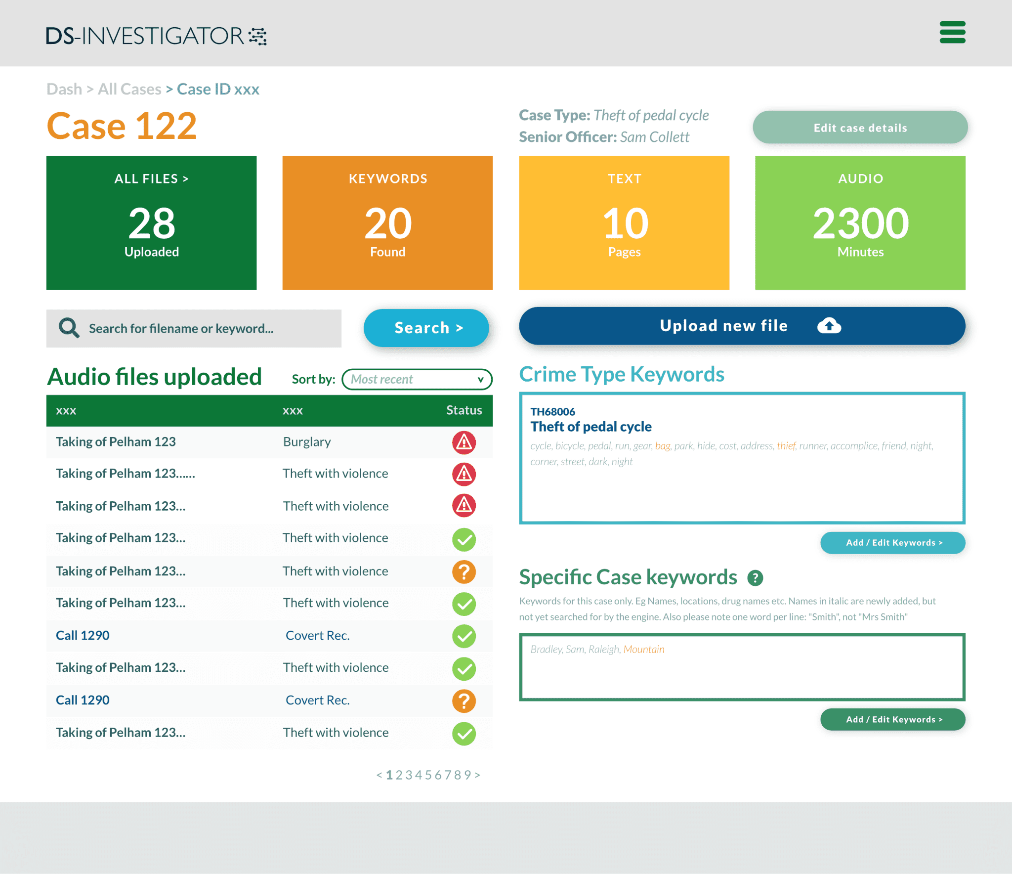
Task: Open the Text 10 Pages tile
Action: click(x=624, y=223)
